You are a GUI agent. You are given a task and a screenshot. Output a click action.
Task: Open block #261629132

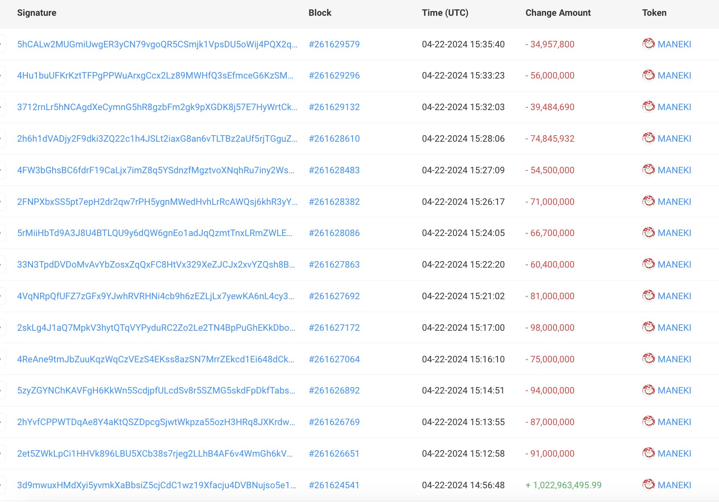[x=334, y=107]
